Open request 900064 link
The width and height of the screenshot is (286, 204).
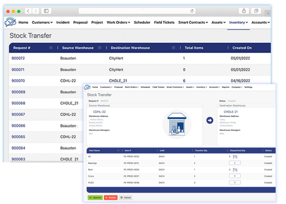pyautogui.click(x=18, y=148)
